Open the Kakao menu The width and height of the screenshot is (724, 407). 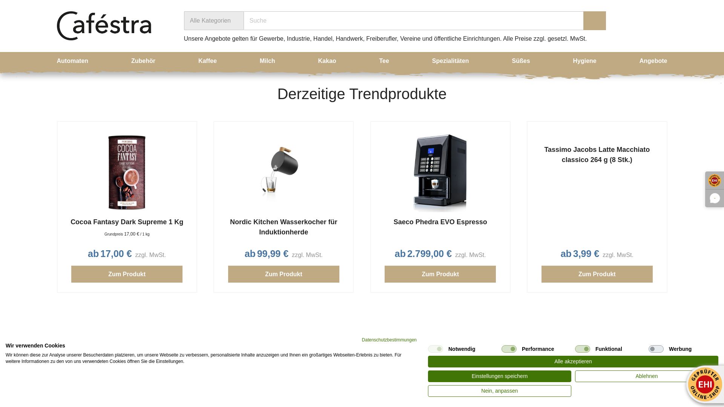tap(327, 61)
